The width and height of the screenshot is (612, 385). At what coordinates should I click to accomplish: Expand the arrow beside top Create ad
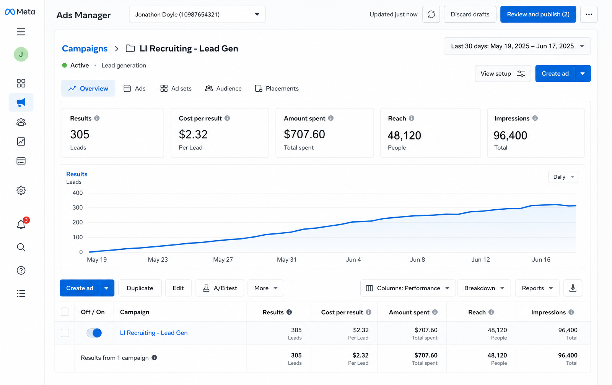pos(583,73)
